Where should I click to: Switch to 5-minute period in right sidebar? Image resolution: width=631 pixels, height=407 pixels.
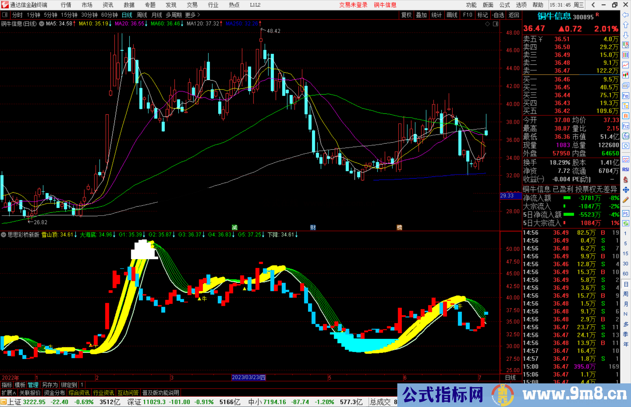tap(625, 243)
